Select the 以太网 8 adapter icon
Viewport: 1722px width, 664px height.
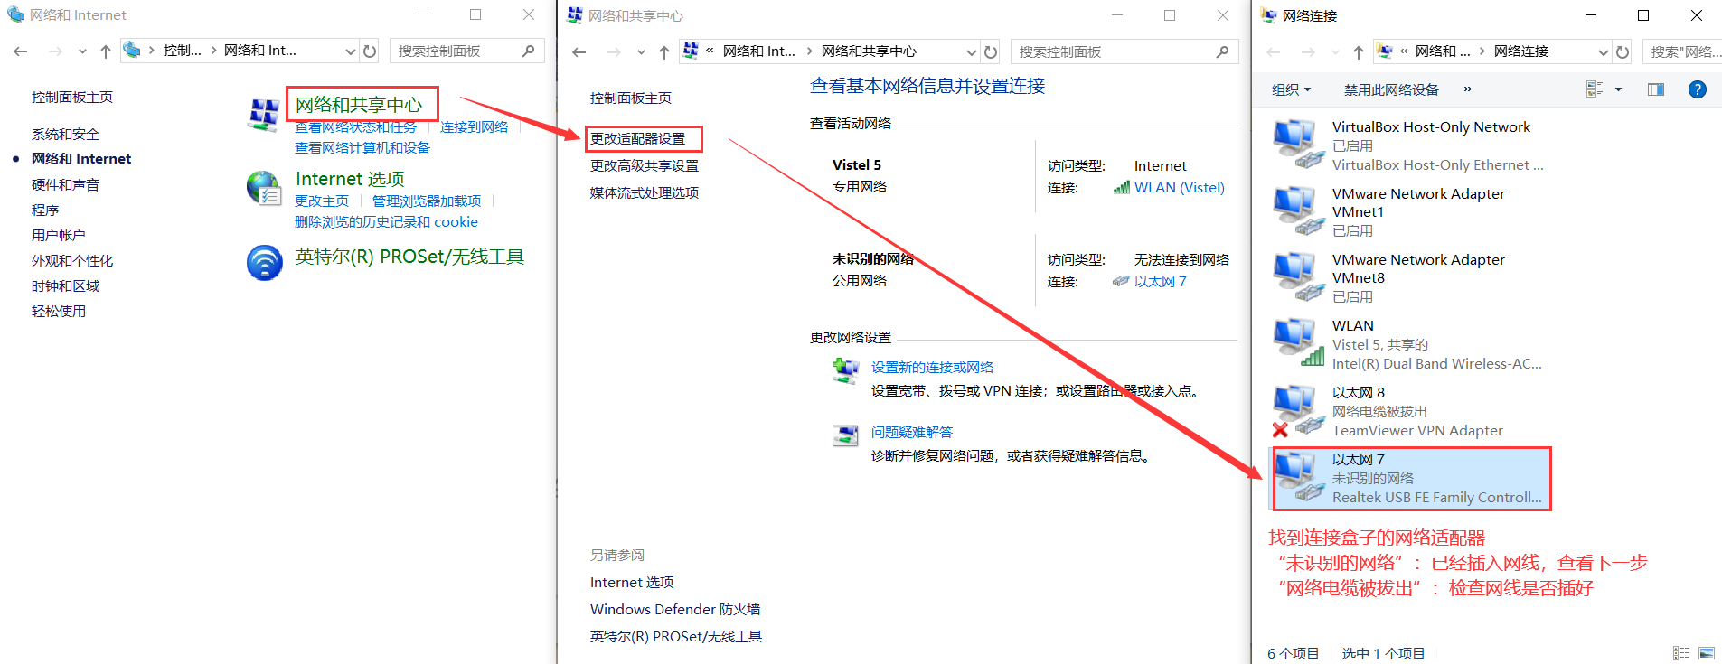(1298, 410)
